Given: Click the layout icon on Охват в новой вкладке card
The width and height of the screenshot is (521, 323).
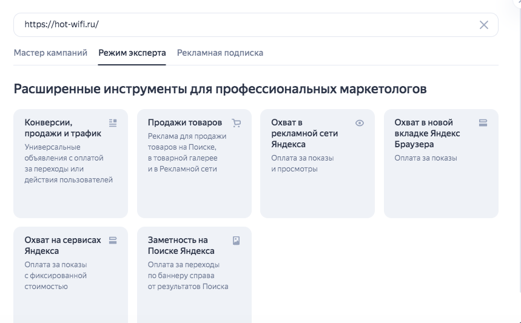Looking at the screenshot, I should (483, 123).
